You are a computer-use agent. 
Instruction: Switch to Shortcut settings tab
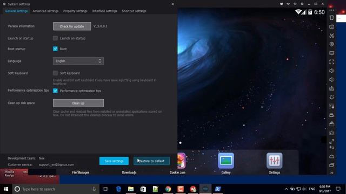[x=134, y=11]
